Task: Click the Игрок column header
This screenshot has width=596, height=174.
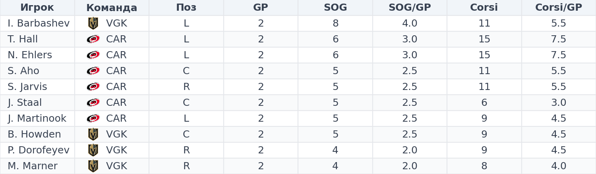Action: pyautogui.click(x=37, y=8)
